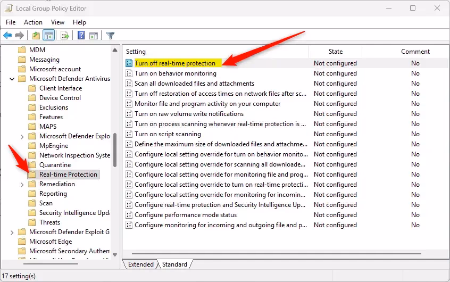Toggle Show/Hide Console Tree toolbar button

click(48, 36)
